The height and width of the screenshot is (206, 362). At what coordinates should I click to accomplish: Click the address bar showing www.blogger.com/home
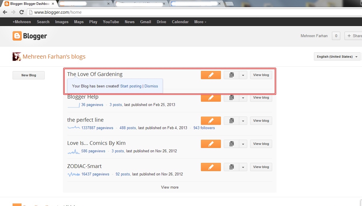[195, 12]
